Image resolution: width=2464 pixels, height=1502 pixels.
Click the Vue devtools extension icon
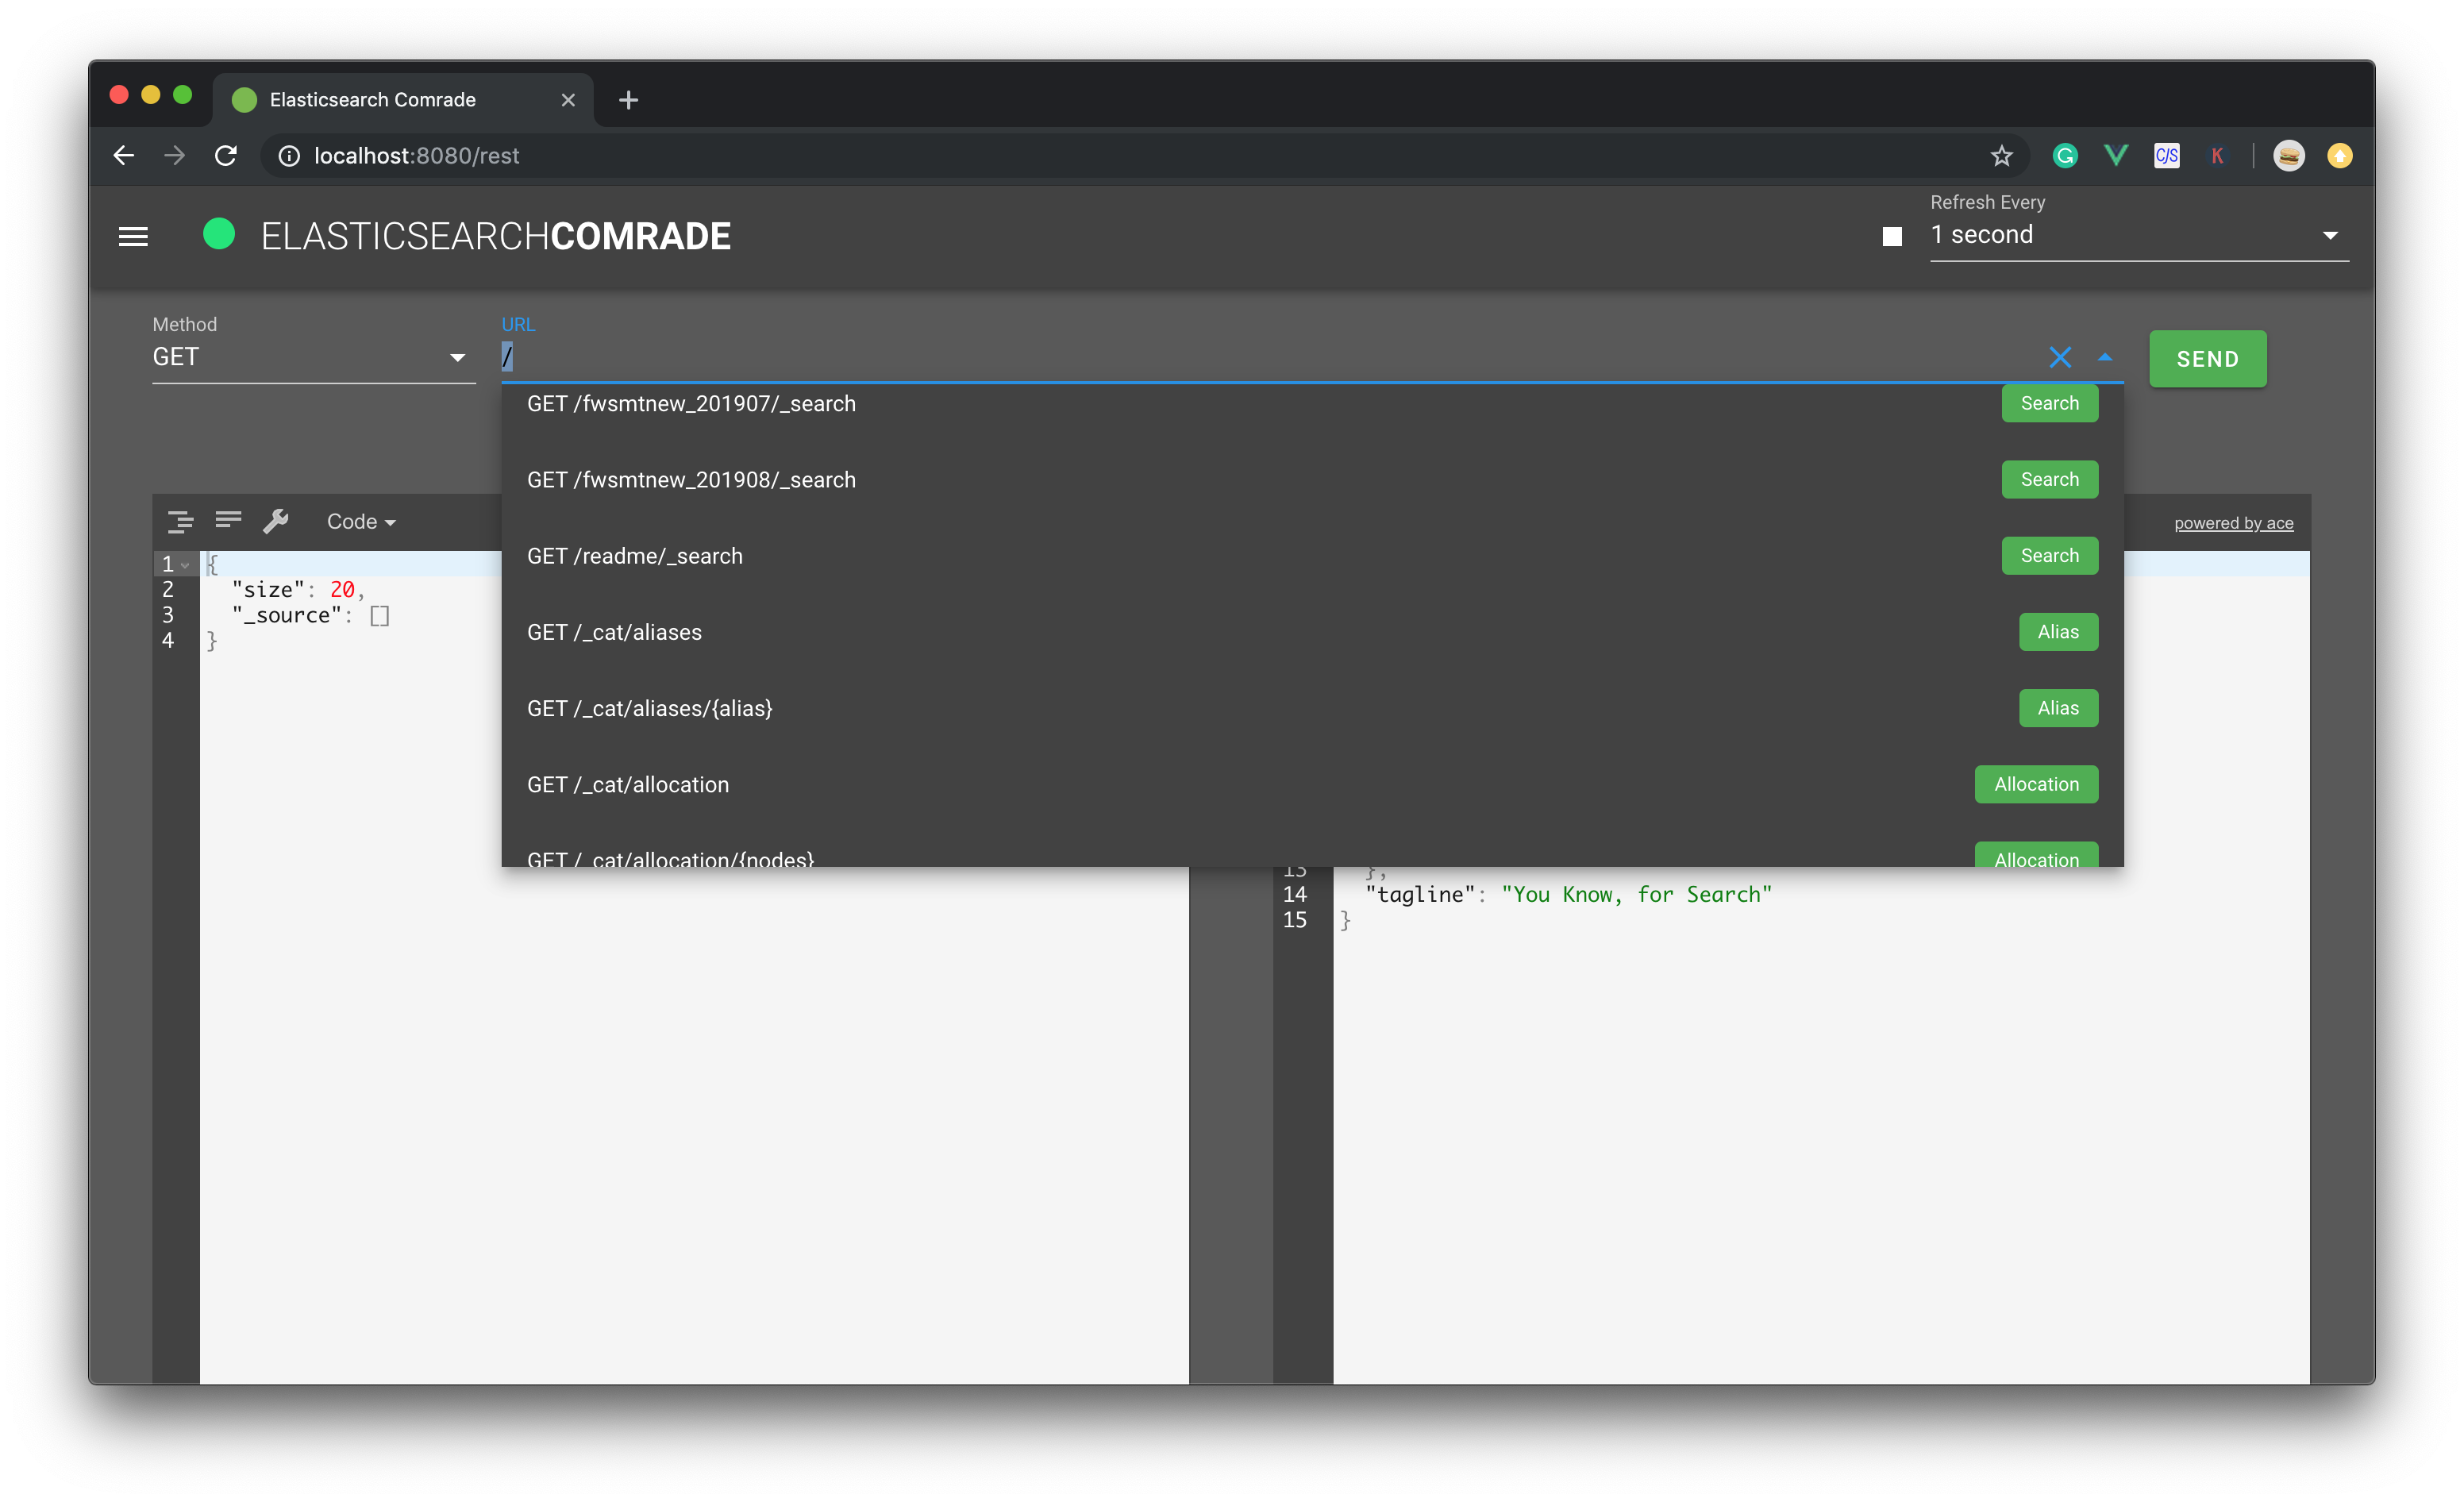[2116, 156]
